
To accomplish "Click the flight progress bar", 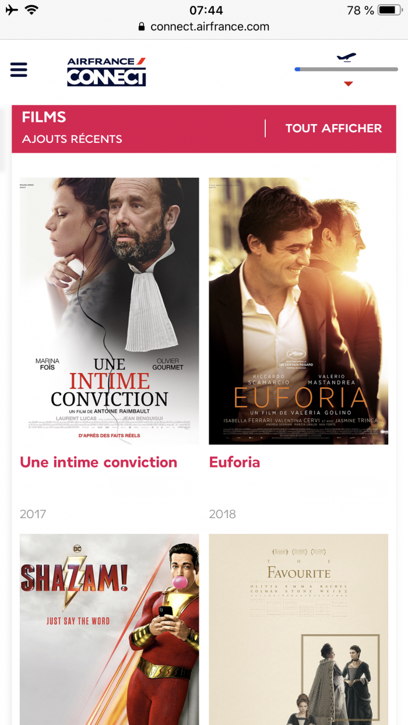I will 346,69.
